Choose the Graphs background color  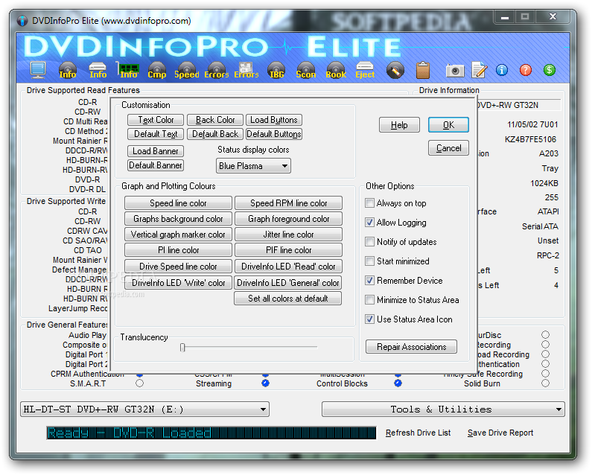click(x=178, y=219)
